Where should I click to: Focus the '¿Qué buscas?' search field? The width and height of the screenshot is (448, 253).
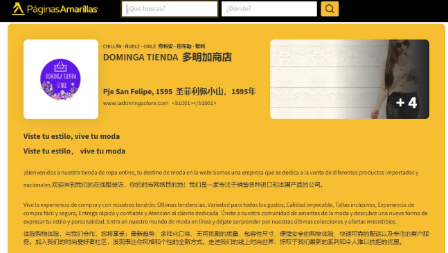170,9
